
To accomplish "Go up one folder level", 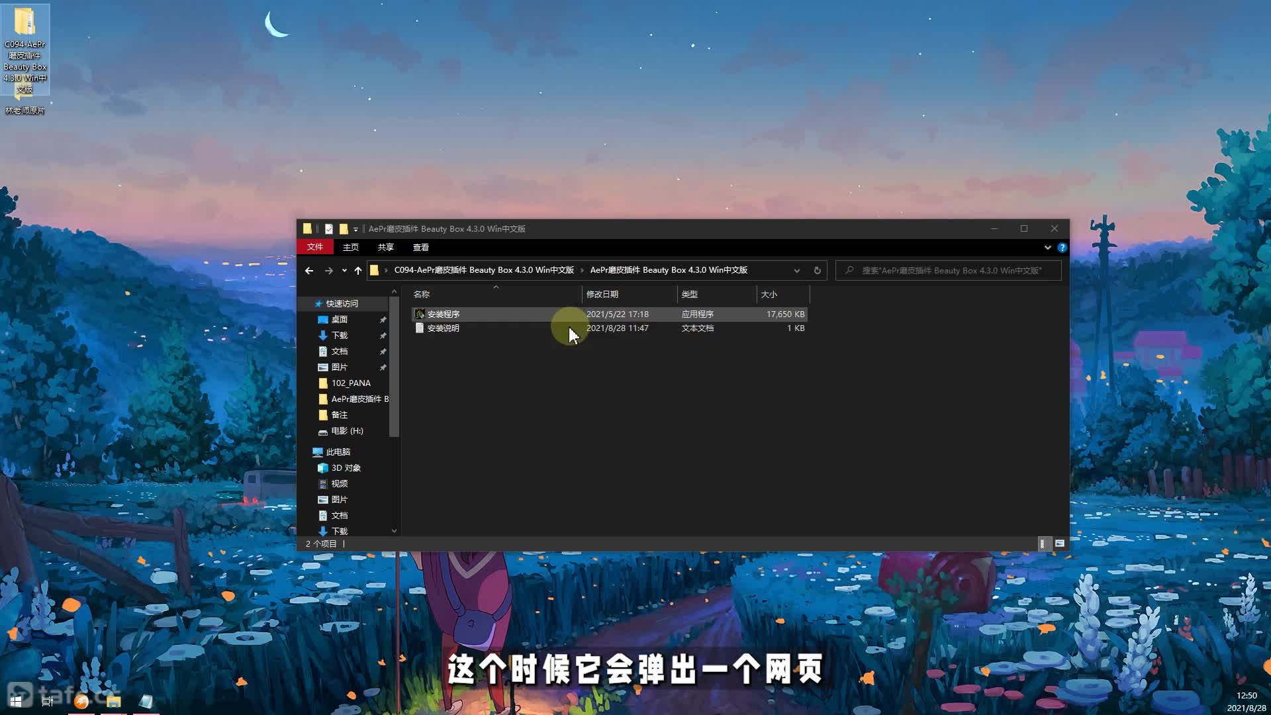I will pos(358,270).
